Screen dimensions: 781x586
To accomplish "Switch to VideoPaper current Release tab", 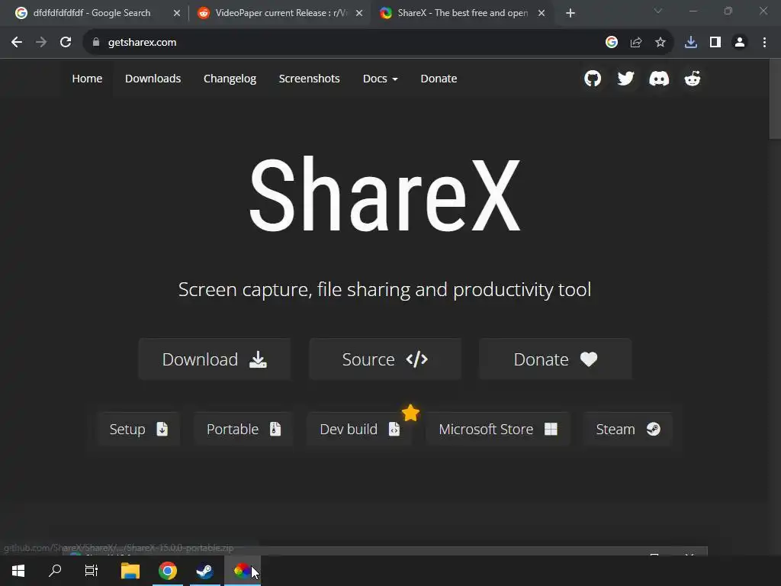I will tap(281, 13).
